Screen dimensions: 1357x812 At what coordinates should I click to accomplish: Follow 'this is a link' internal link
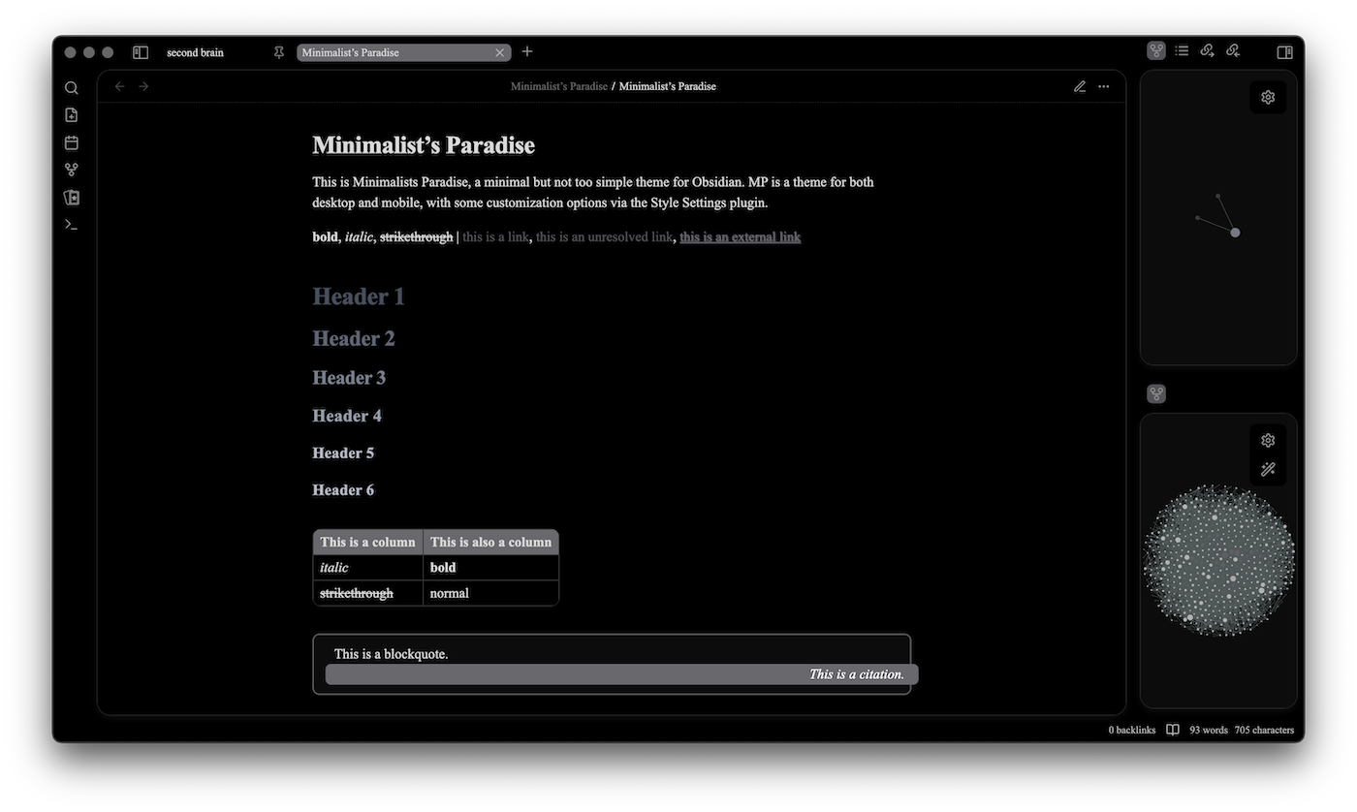point(495,236)
